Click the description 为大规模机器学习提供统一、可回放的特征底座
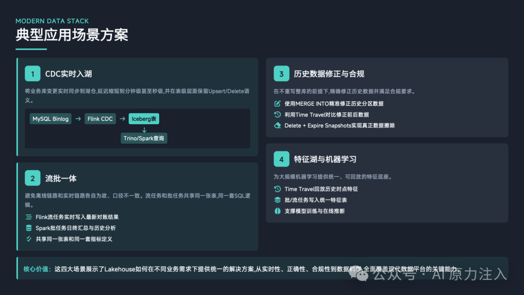This screenshot has width=524, height=295. [x=332, y=177]
